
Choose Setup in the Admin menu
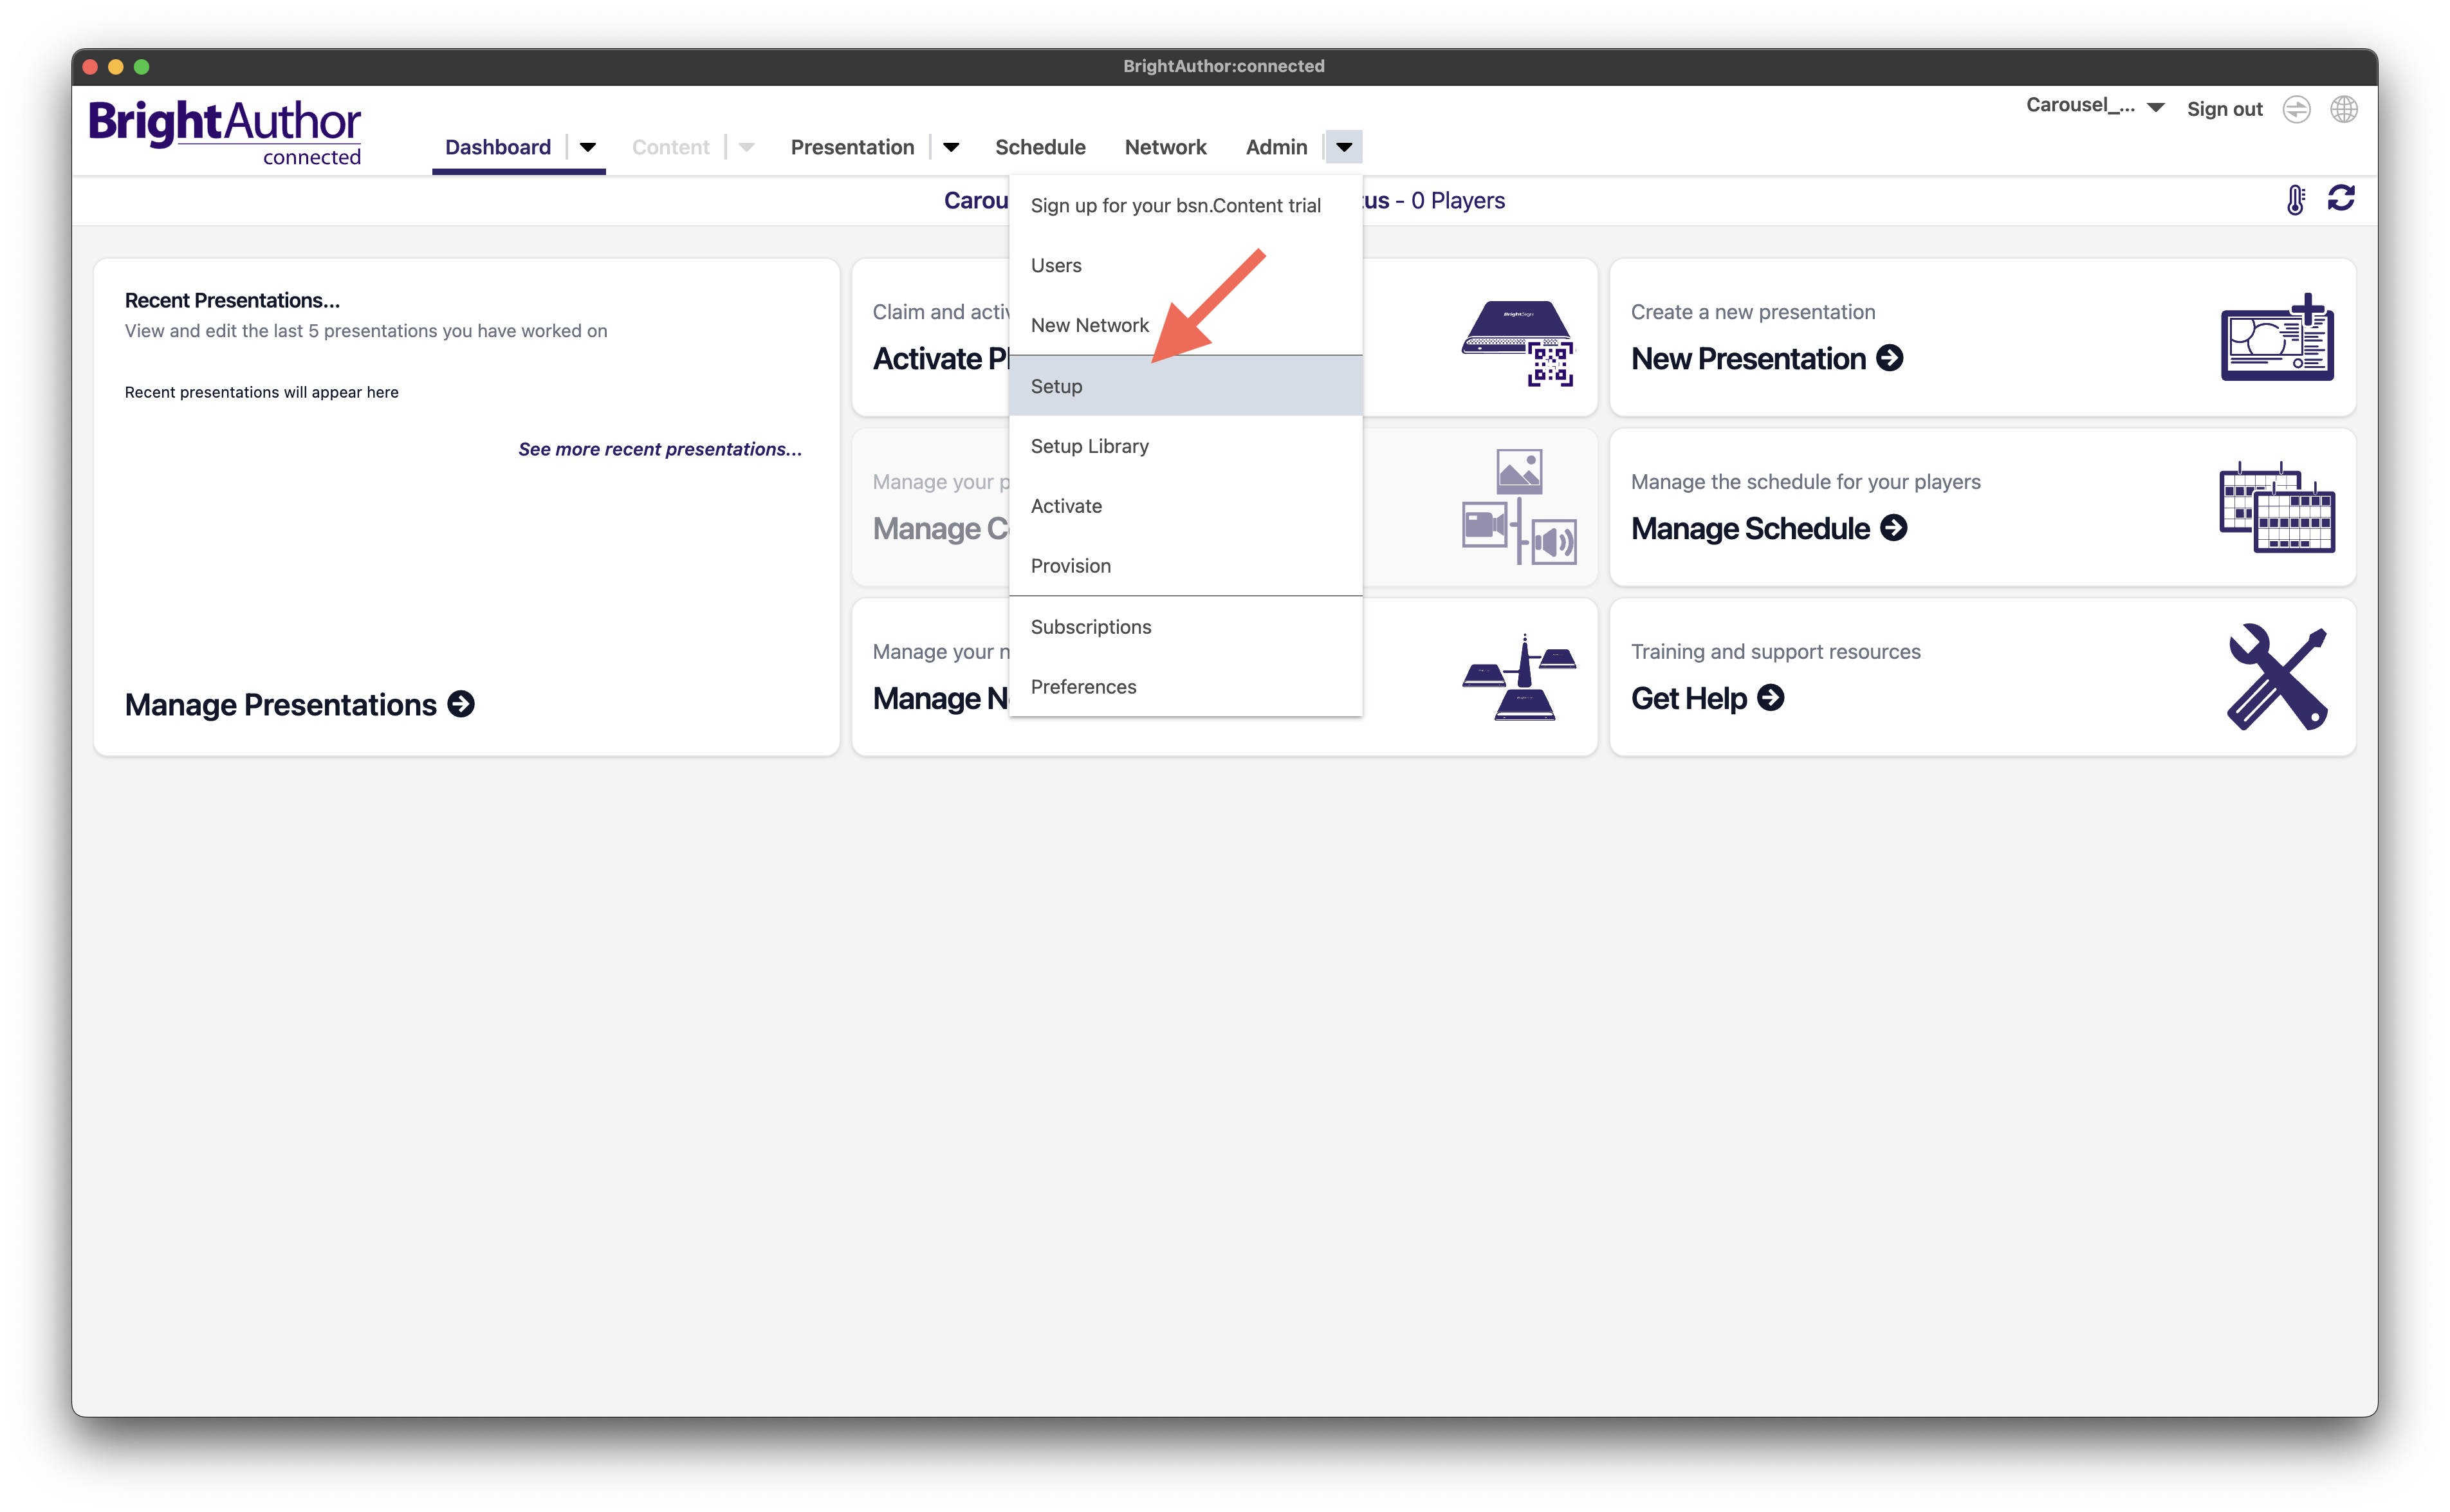pos(1185,386)
